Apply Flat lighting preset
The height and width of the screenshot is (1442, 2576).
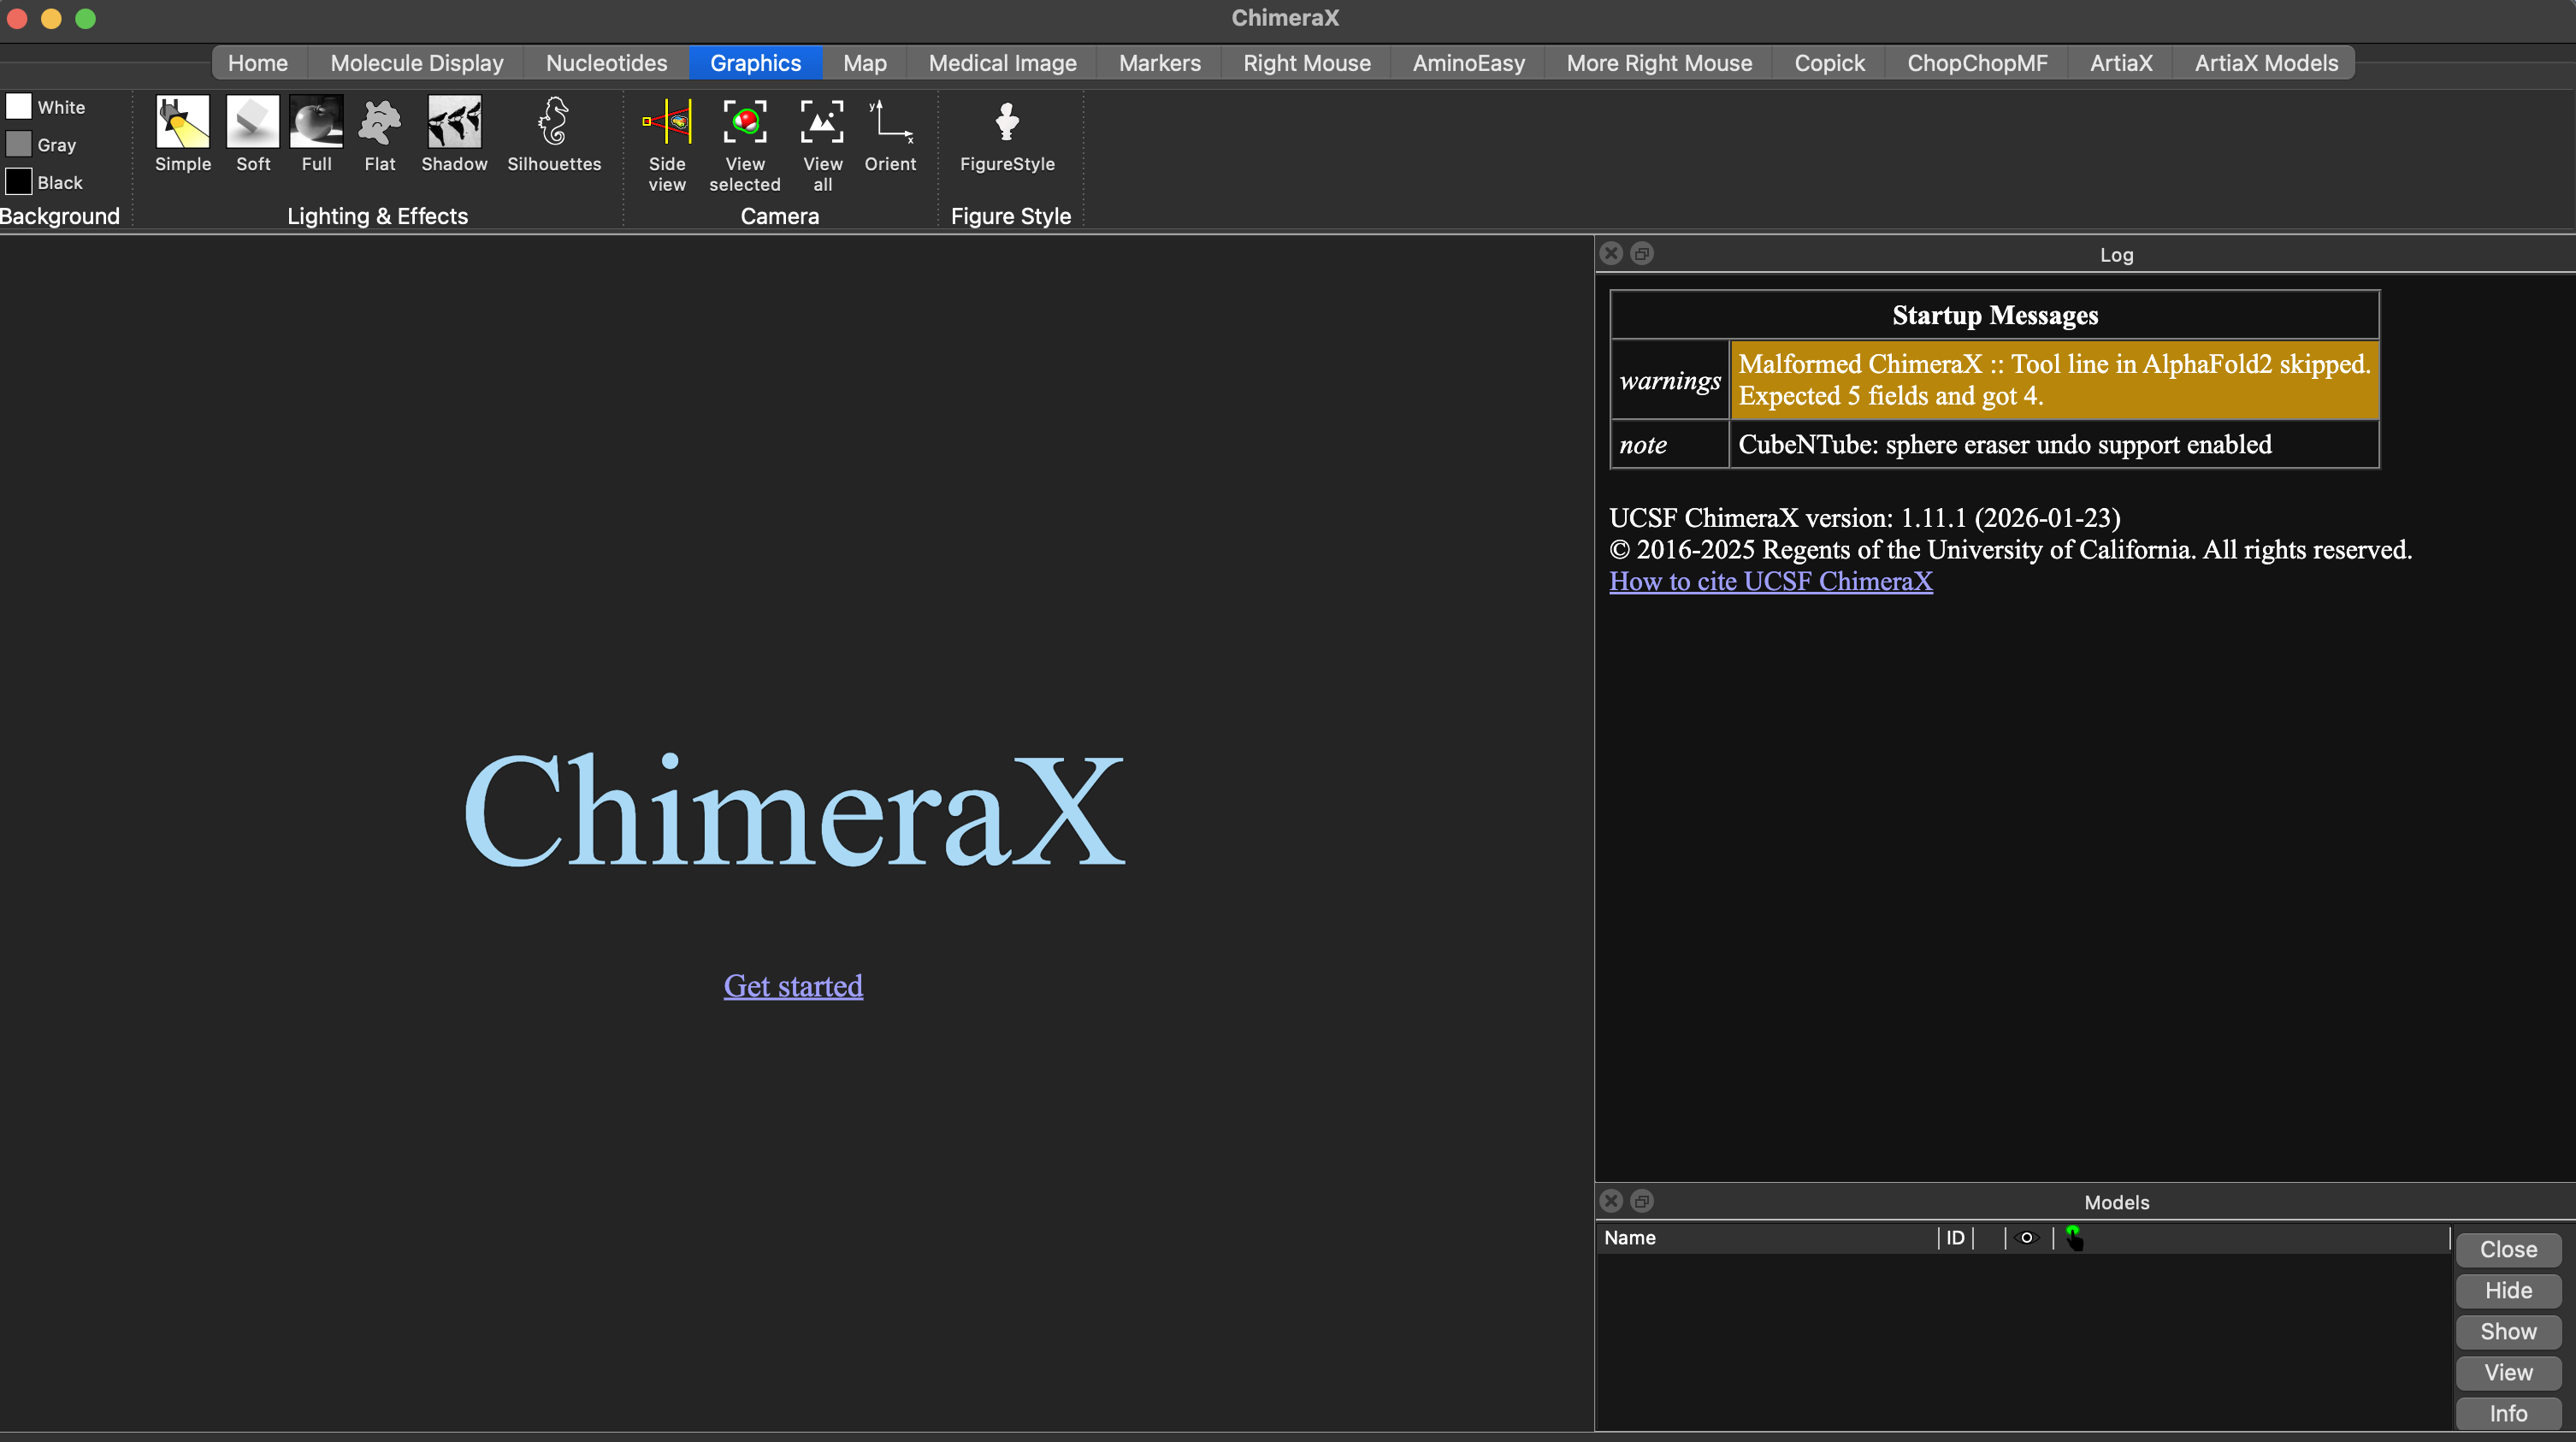[380, 134]
